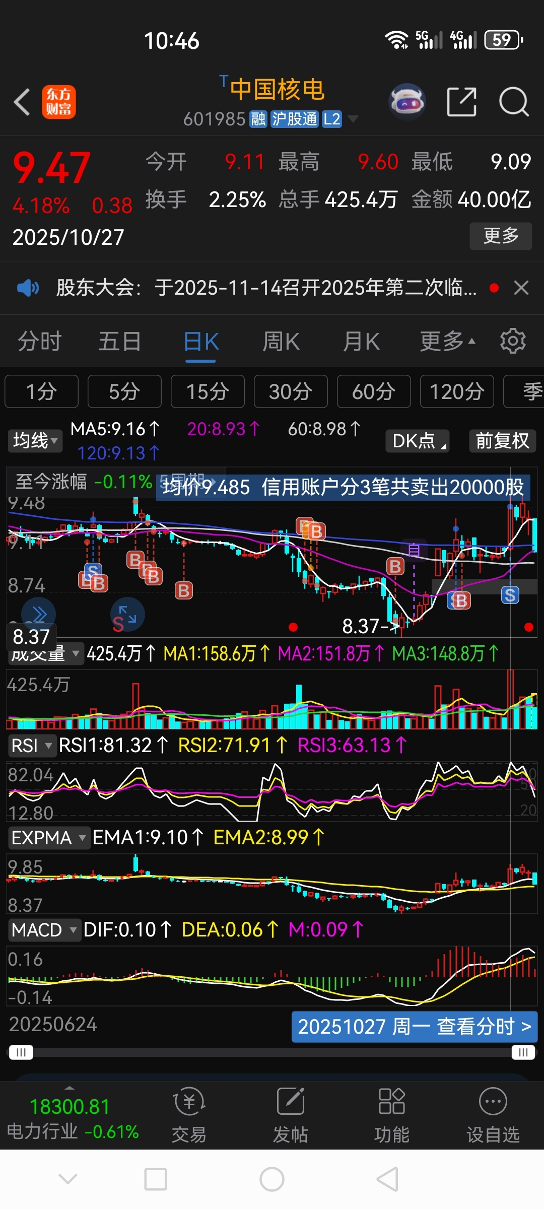Tap the 120:9.13 moving average value
The height and width of the screenshot is (1209, 544).
point(118,453)
